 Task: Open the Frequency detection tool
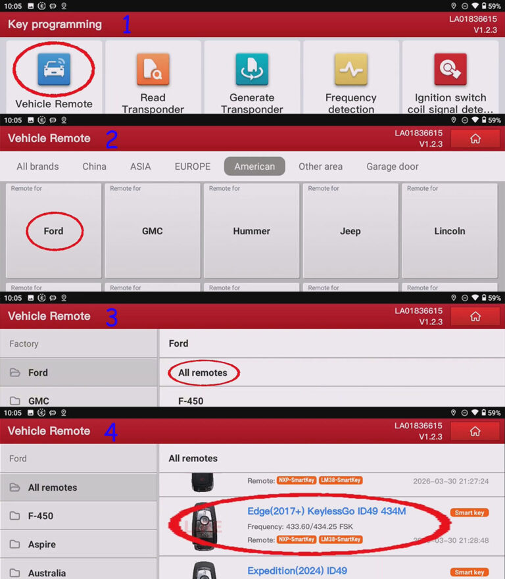point(350,69)
